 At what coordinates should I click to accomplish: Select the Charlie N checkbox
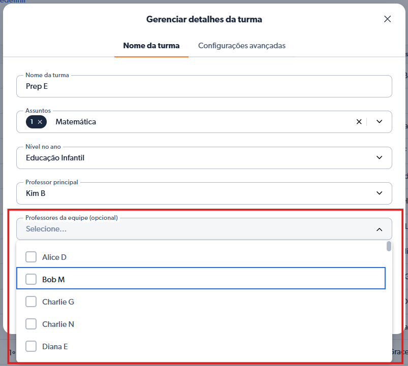31,324
